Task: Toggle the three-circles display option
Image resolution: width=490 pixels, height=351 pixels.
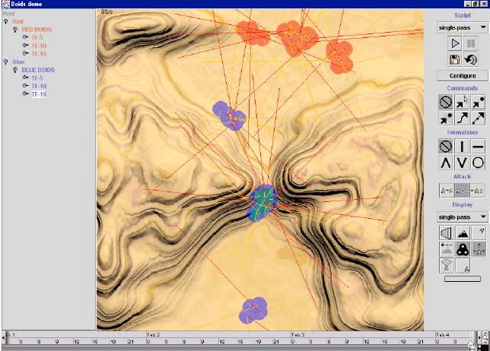Action: click(462, 249)
